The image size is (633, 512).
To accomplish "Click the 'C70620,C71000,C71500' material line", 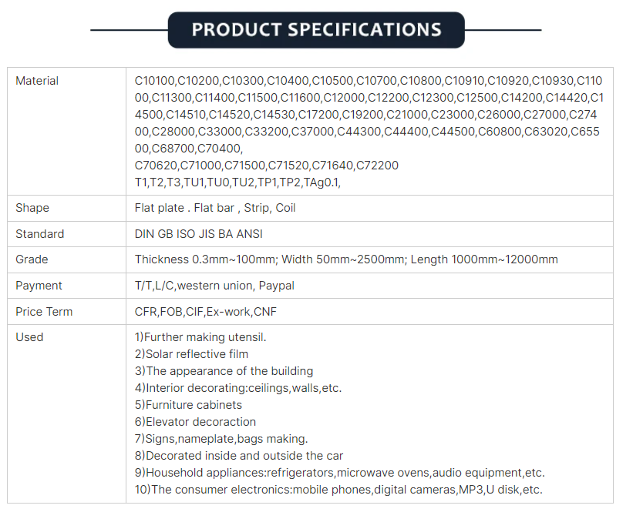I will pyautogui.click(x=267, y=166).
